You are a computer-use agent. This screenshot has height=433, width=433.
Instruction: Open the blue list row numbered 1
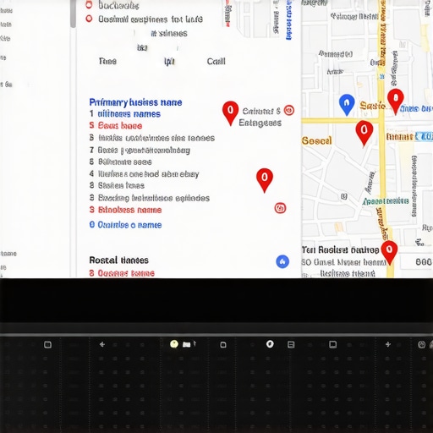tap(125, 114)
